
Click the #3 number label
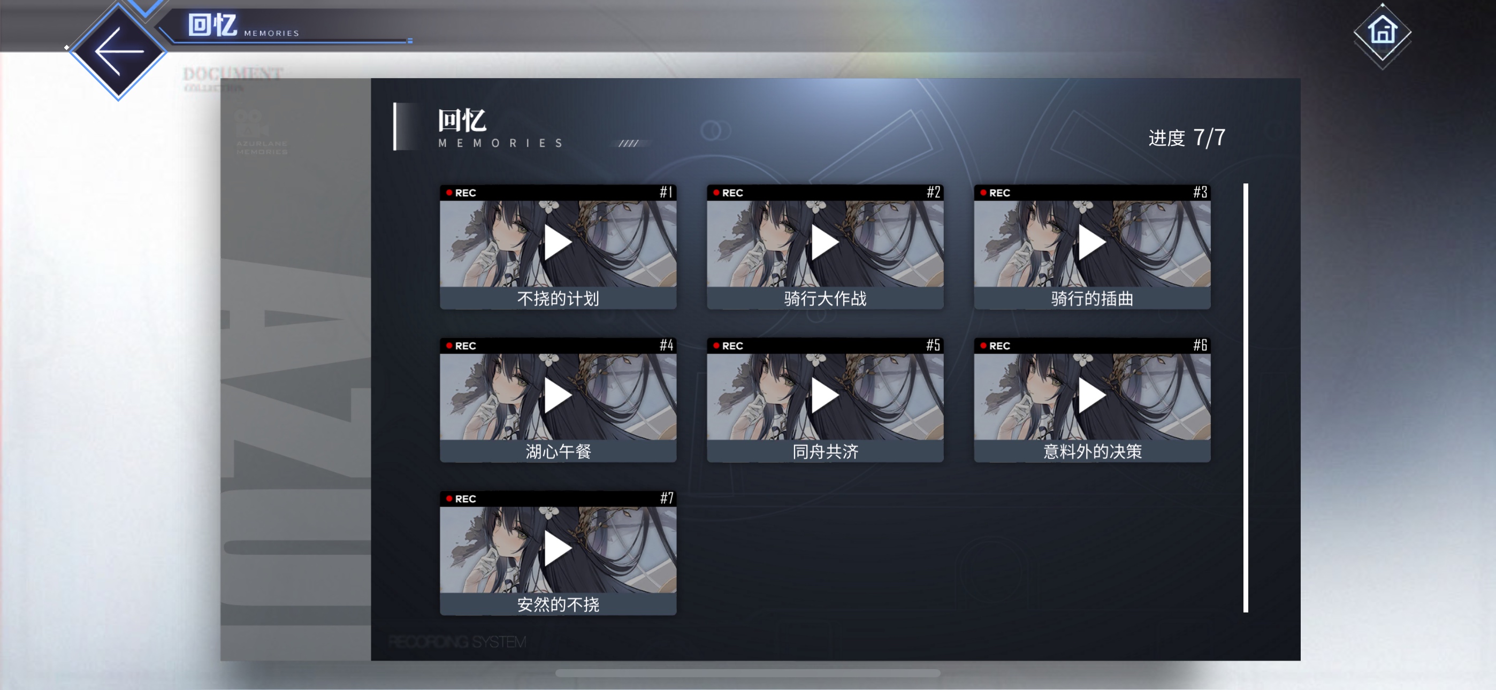pos(1201,192)
